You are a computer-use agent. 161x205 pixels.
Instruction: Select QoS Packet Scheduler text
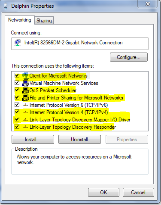pyautogui.click(x=53, y=90)
